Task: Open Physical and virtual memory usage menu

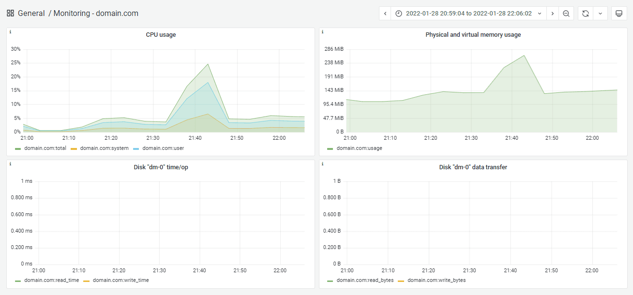Action: (473, 35)
